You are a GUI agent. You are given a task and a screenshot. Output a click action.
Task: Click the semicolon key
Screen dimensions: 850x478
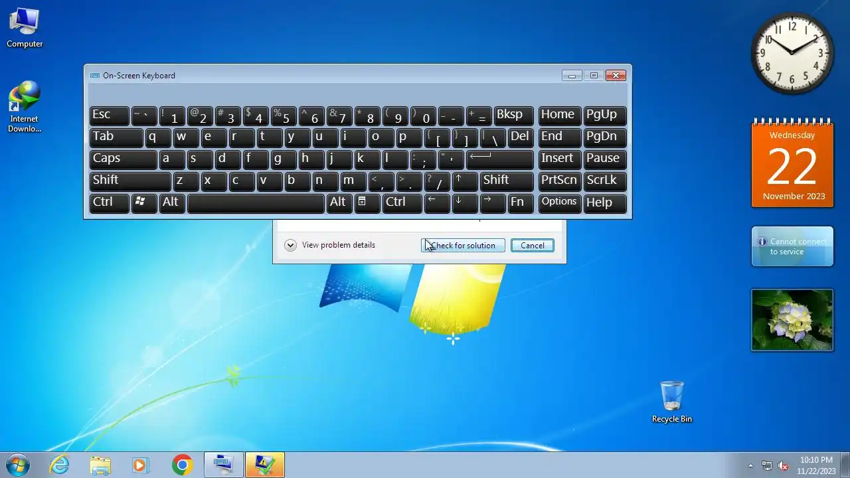[423, 159]
